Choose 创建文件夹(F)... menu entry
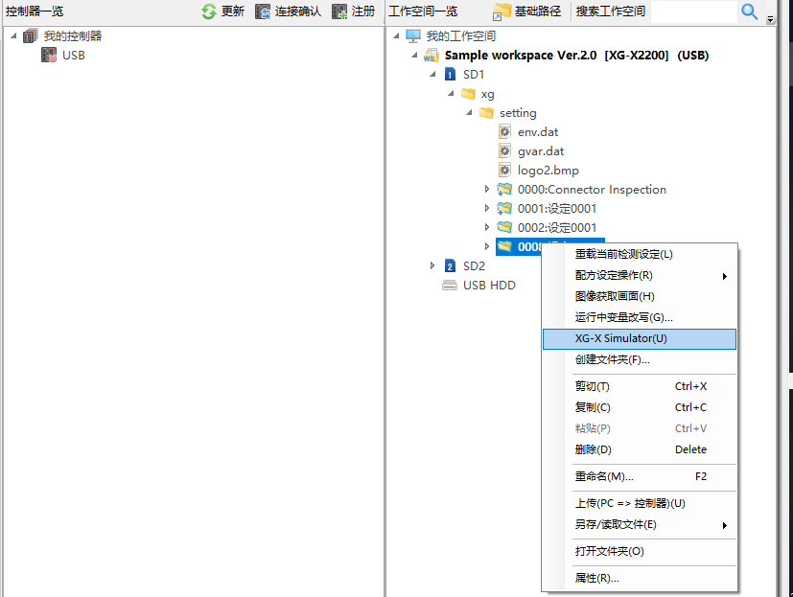The width and height of the screenshot is (793, 597). pos(640,360)
